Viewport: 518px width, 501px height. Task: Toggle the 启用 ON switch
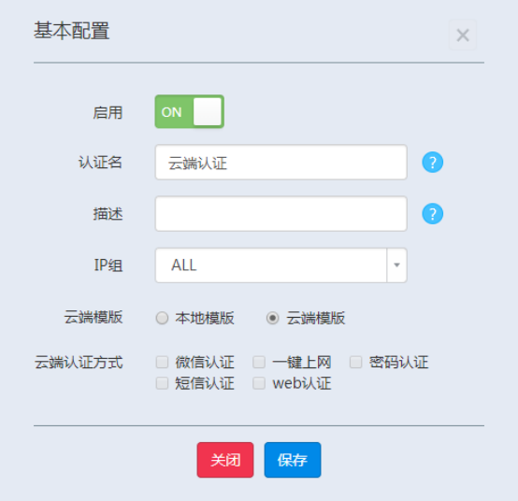(x=189, y=111)
